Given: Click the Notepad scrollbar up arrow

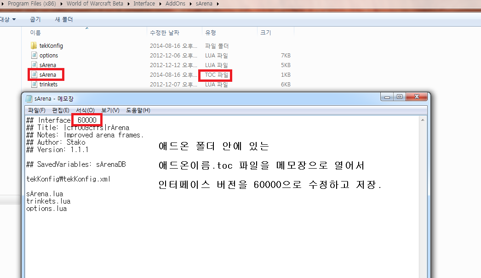Looking at the screenshot, I should [423, 120].
